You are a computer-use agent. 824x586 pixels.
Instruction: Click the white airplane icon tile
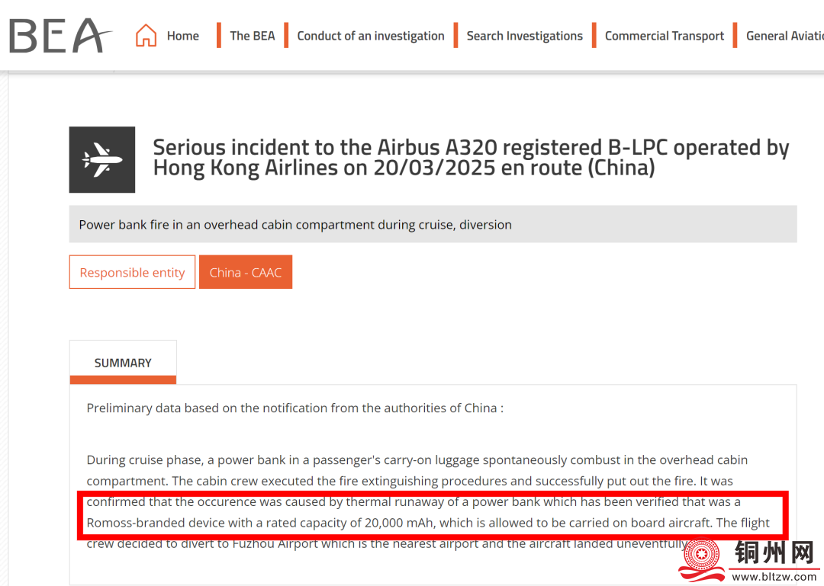point(102,159)
